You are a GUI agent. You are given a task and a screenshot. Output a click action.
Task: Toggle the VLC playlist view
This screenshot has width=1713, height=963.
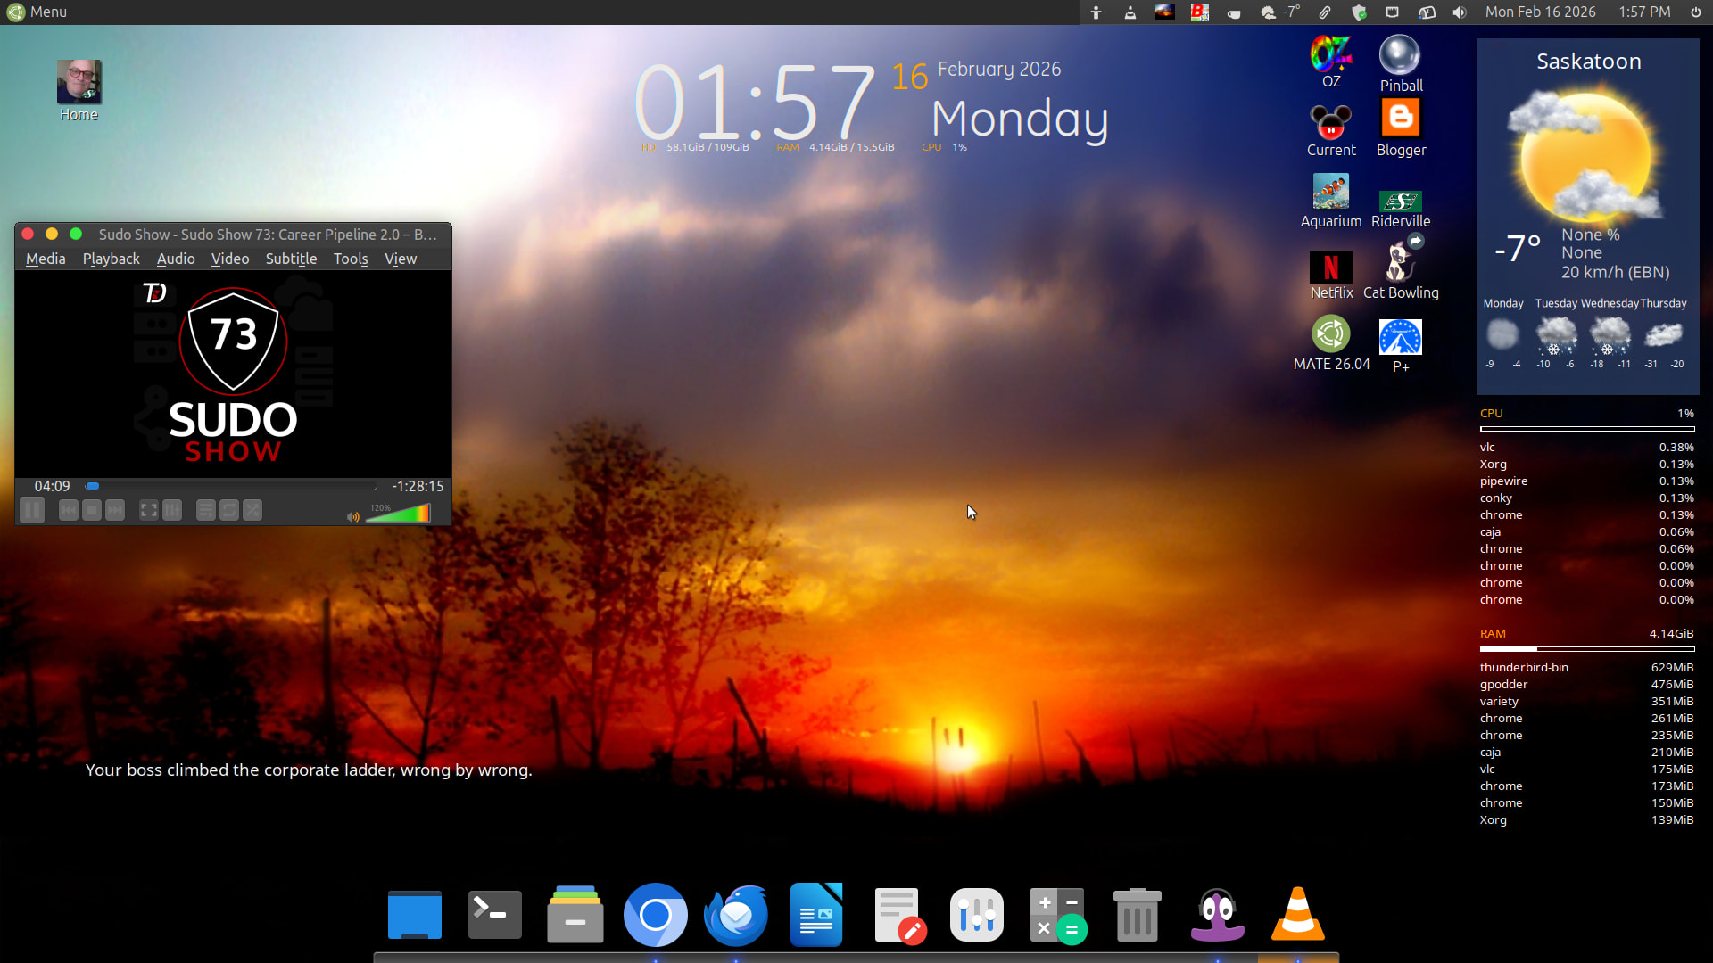click(205, 510)
